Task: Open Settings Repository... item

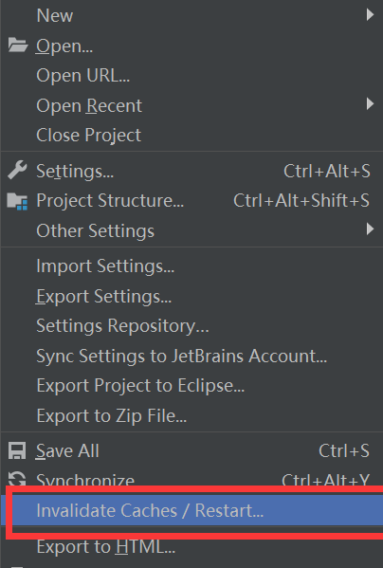Action: click(122, 326)
